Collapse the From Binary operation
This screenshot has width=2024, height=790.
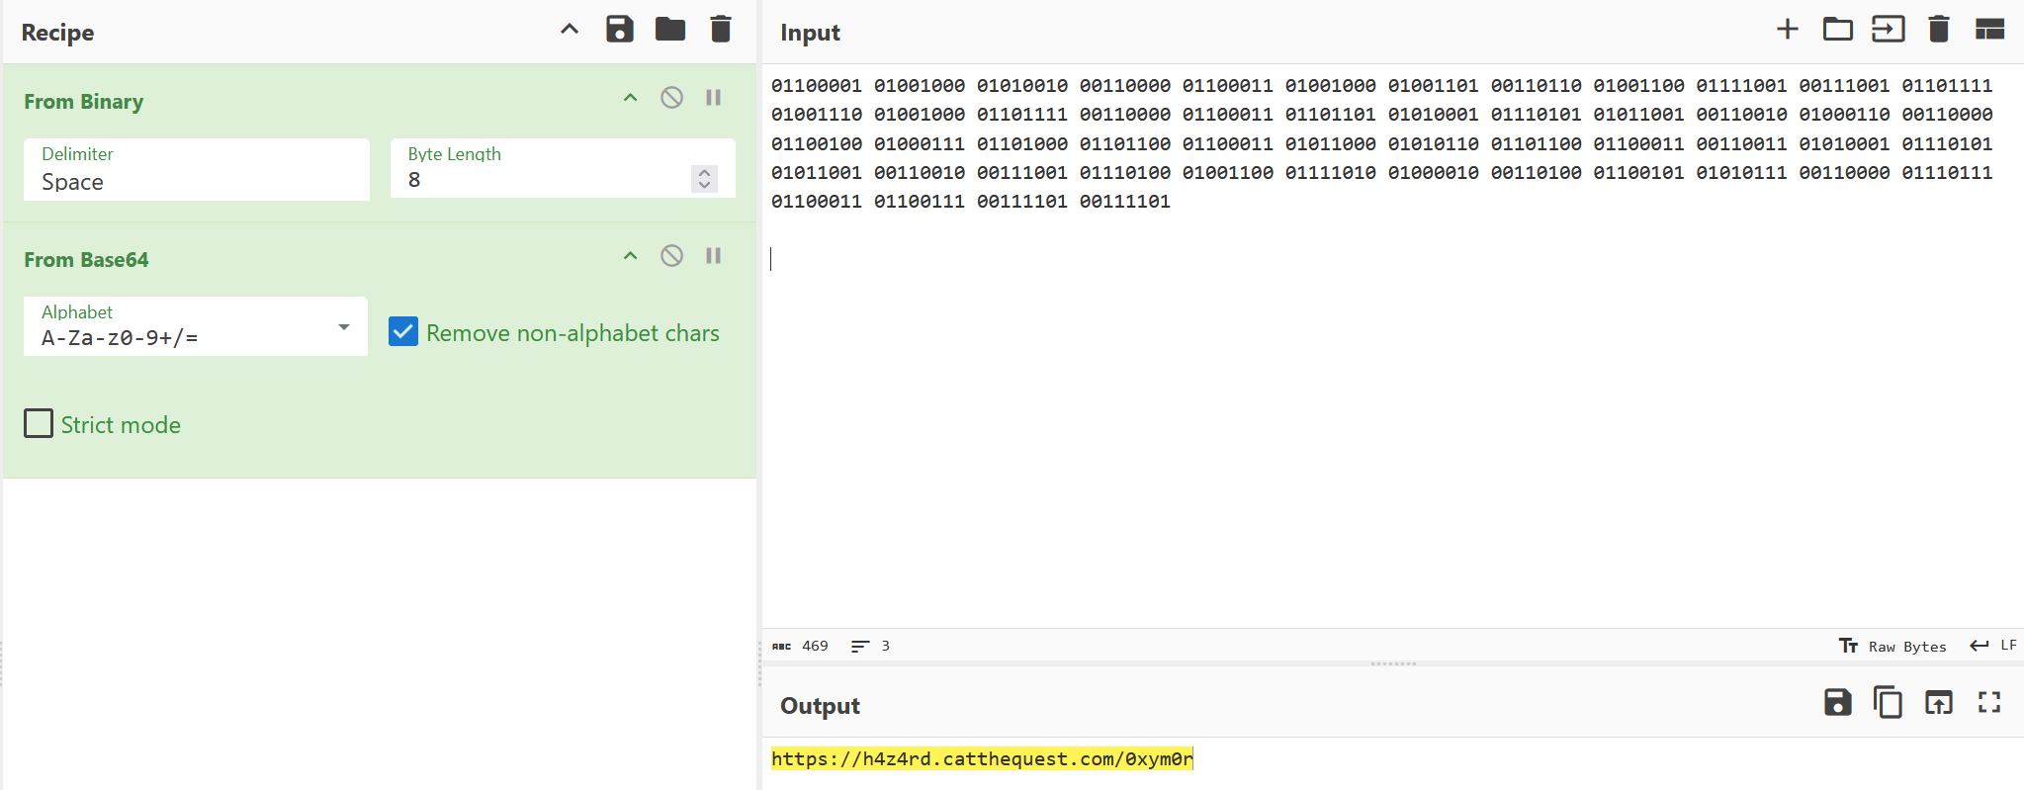(630, 98)
